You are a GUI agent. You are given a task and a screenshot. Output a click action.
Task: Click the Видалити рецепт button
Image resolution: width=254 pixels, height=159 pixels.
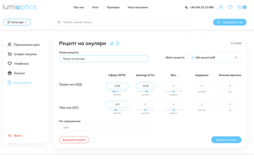point(74,140)
